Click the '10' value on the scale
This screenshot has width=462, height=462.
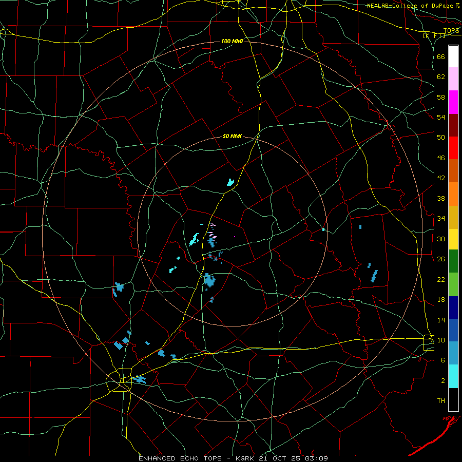click(441, 340)
